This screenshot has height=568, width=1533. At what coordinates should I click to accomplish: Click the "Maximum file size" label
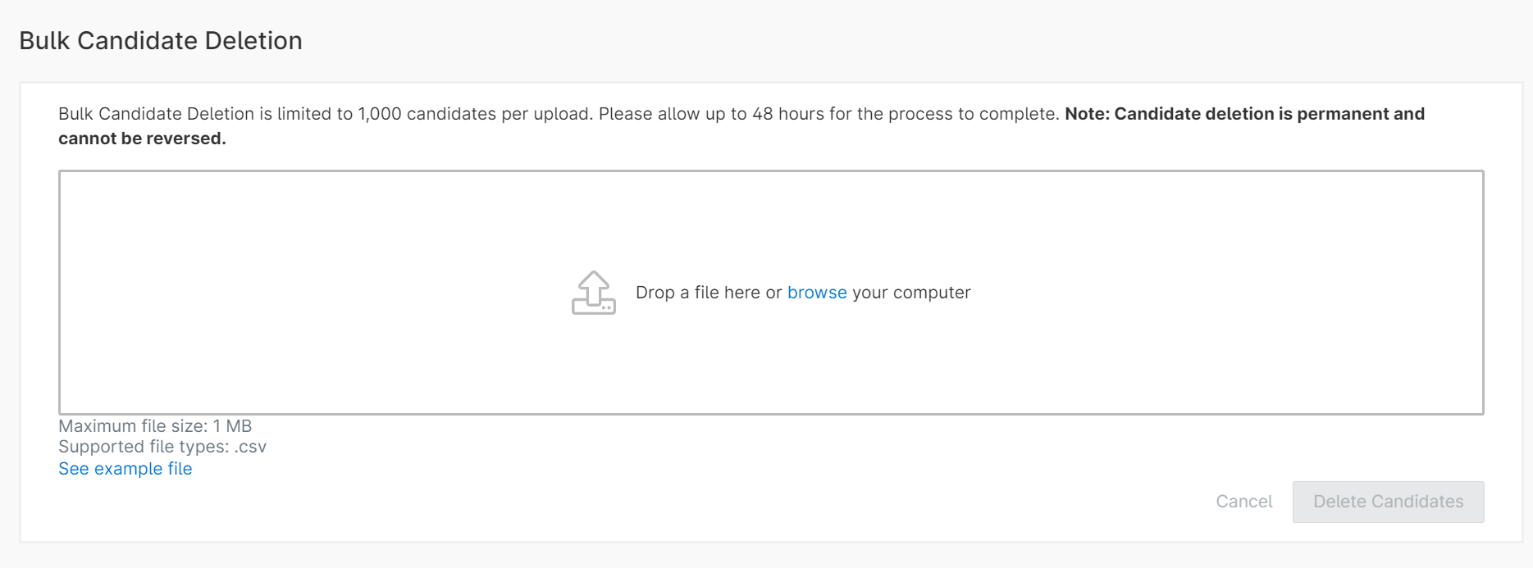132,426
